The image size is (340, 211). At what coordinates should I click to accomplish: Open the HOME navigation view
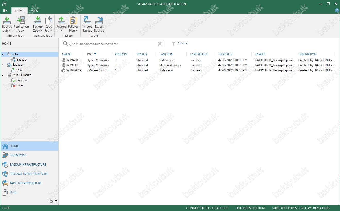pos(29,146)
